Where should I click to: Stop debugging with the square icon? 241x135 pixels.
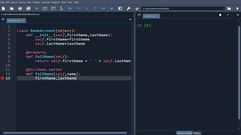point(112,9)
